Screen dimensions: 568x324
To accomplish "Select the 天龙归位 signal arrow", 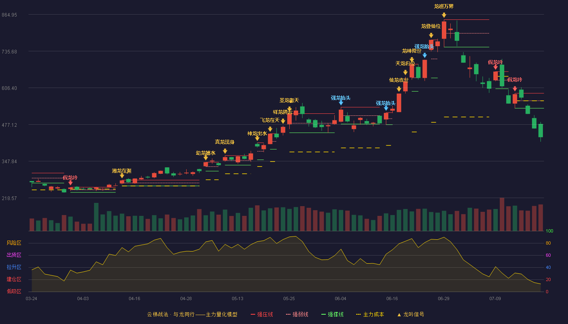I will point(405,72).
